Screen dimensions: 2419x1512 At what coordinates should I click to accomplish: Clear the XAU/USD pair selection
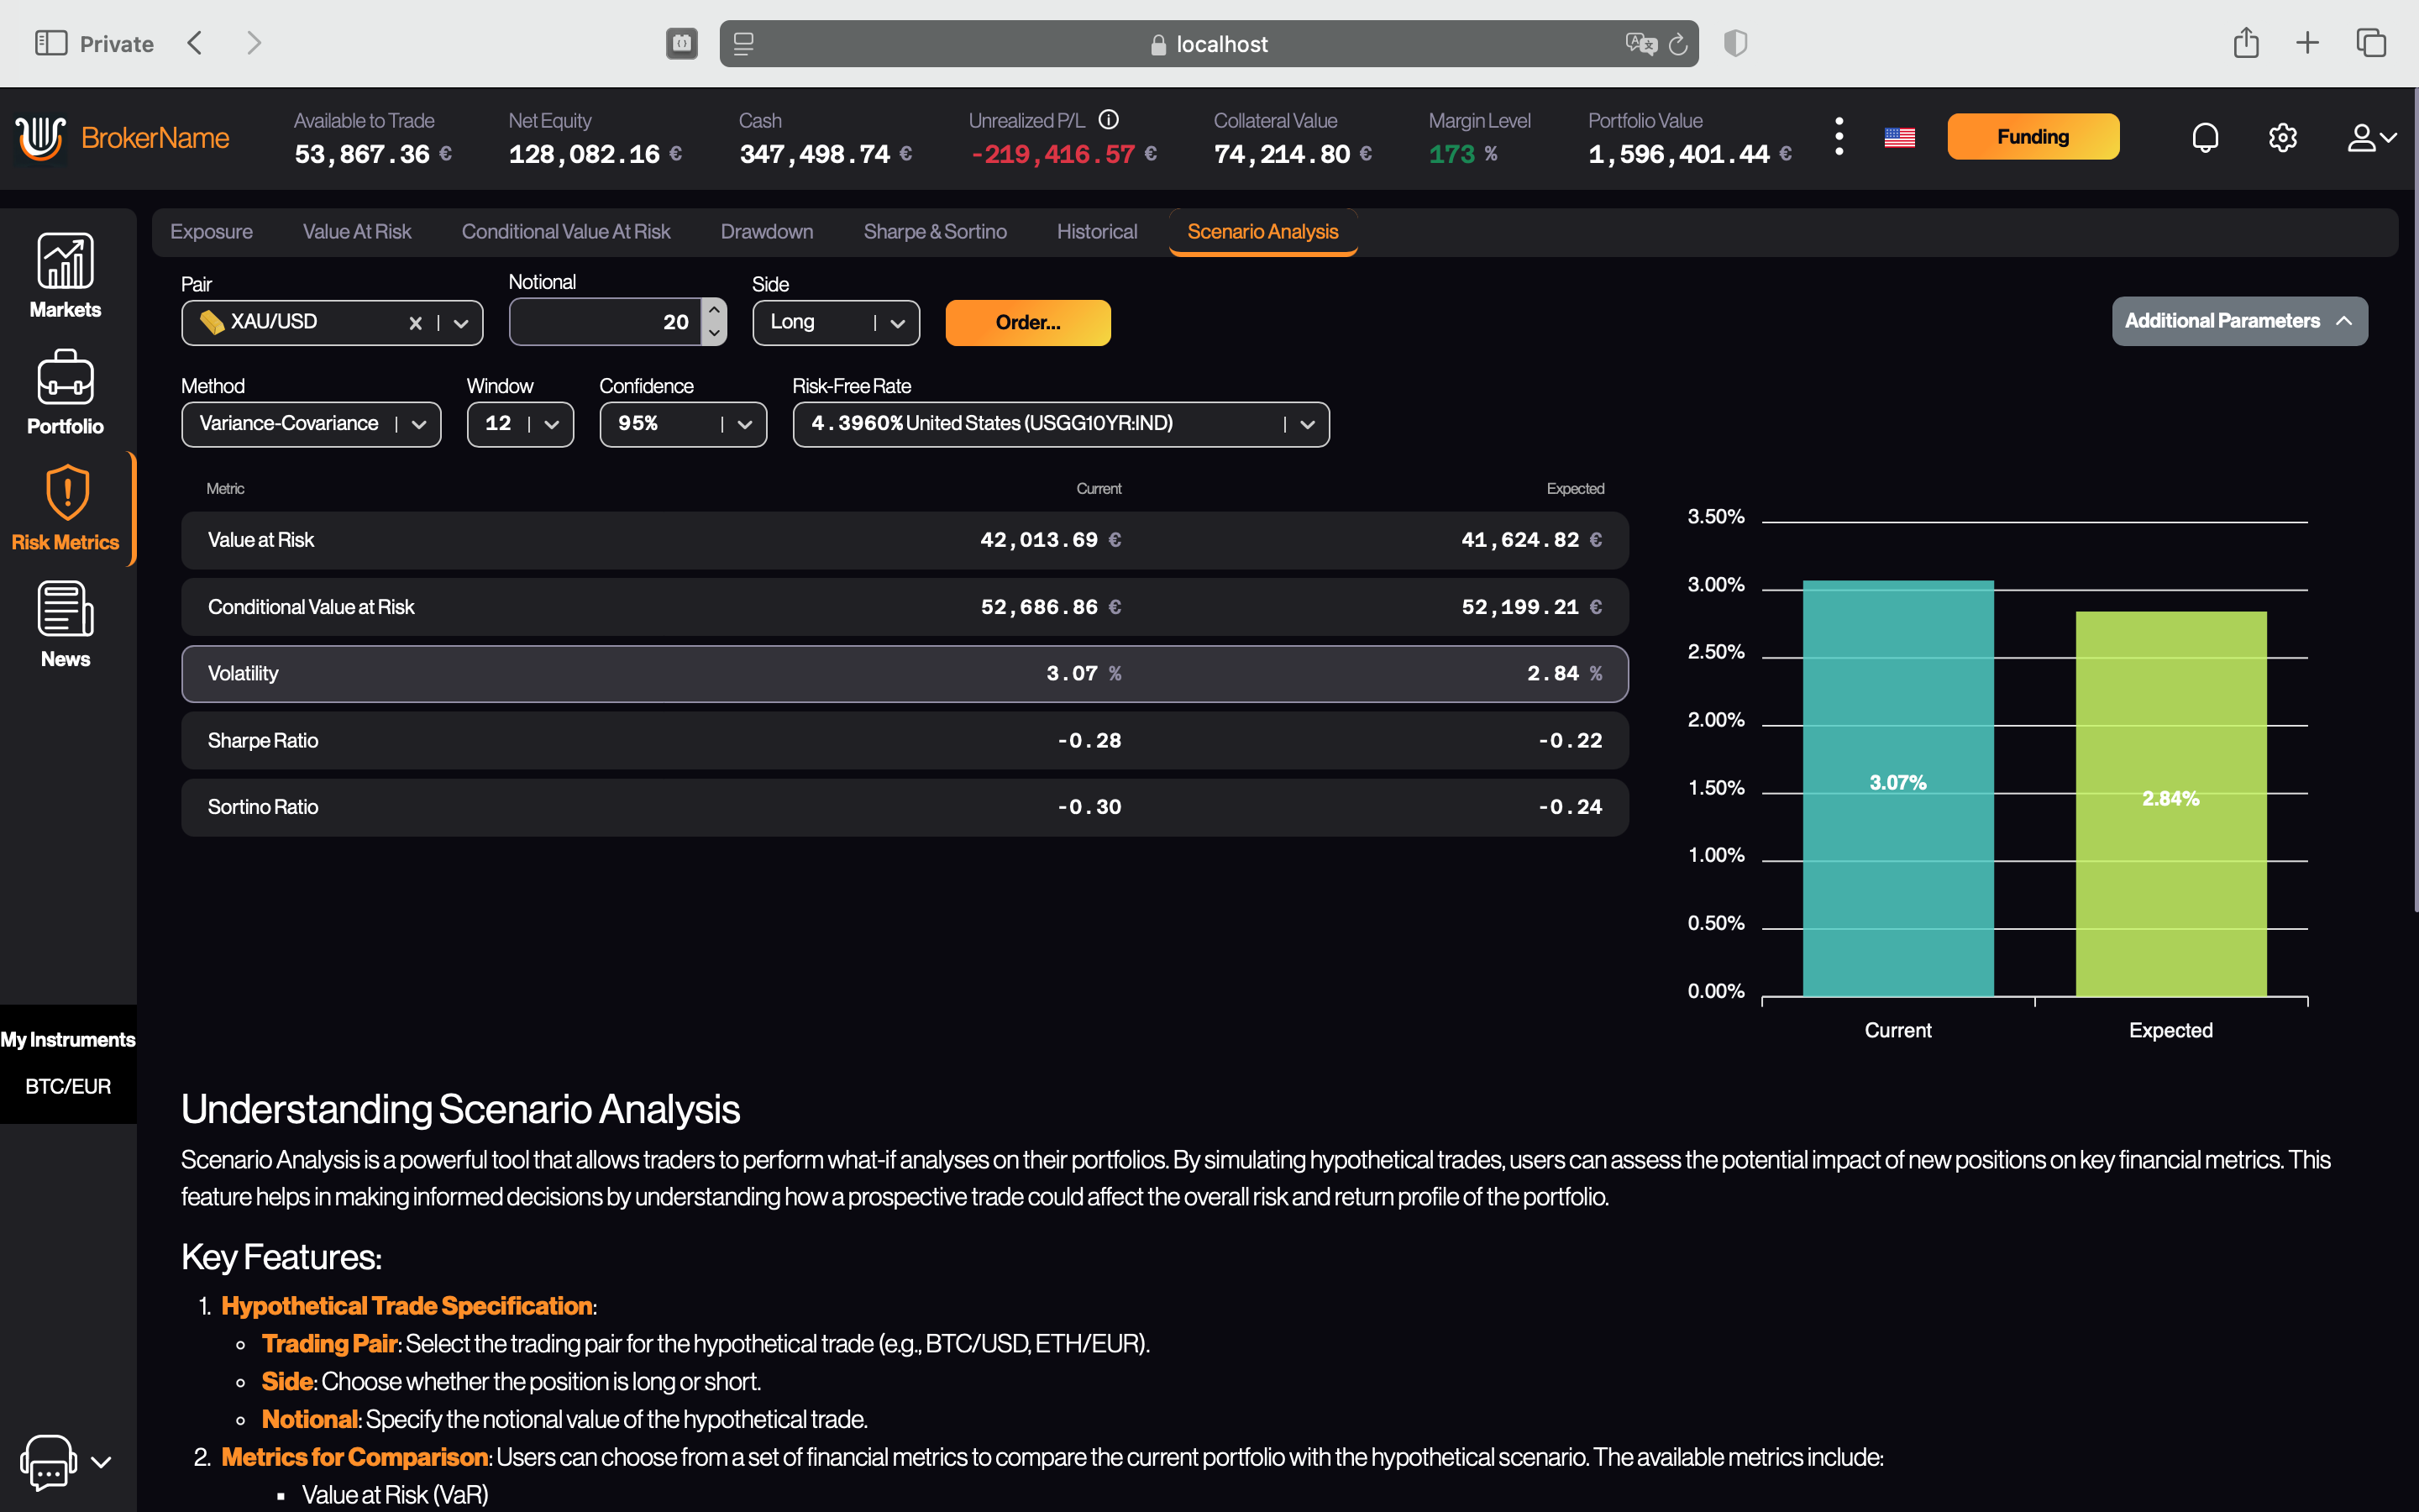point(415,323)
